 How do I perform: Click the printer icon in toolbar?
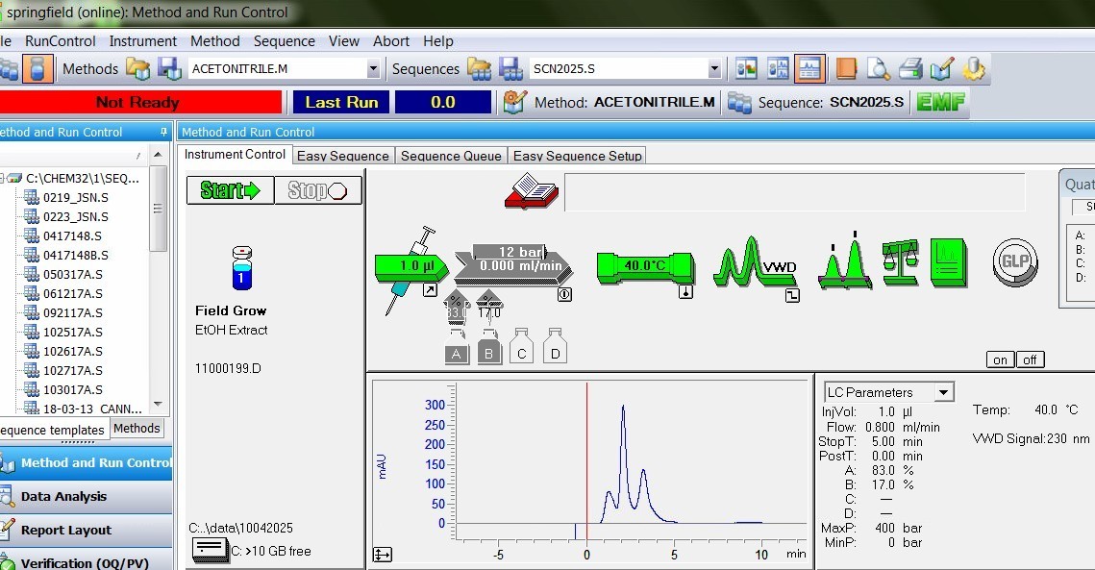910,68
